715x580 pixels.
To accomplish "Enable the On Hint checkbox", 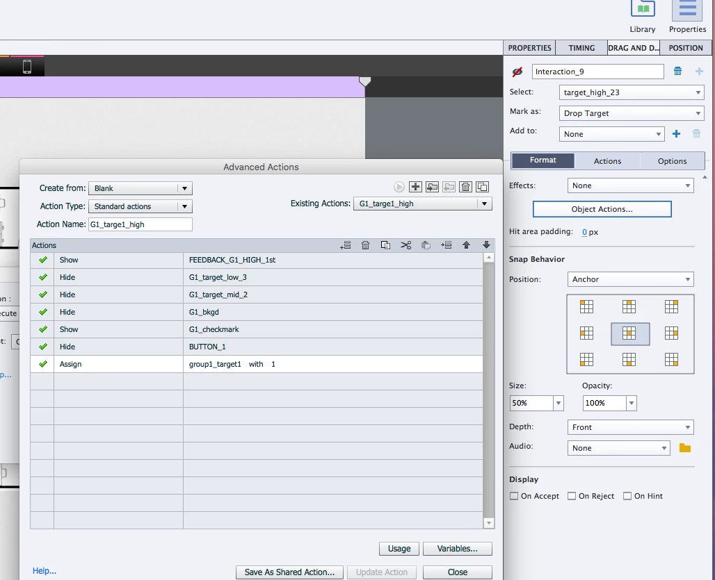I will click(627, 496).
